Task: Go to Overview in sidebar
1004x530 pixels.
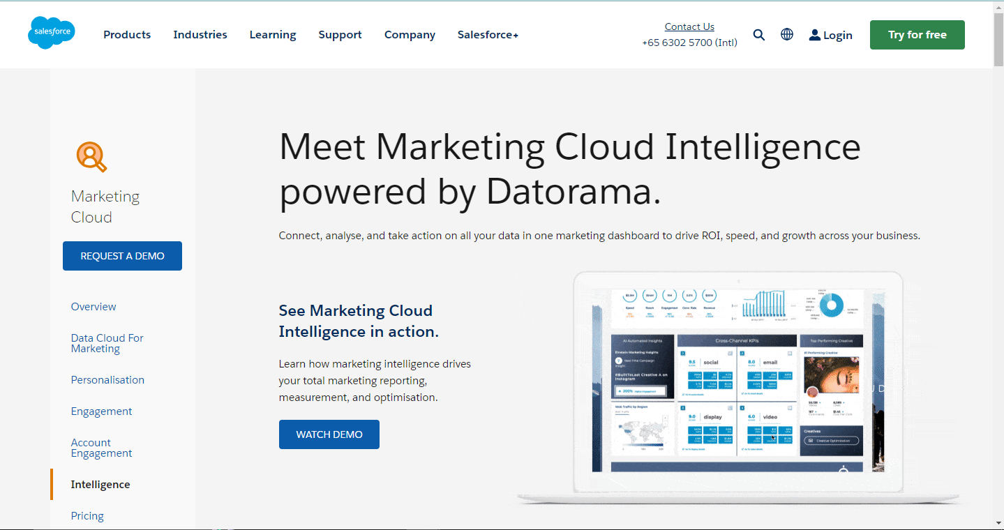Action: pyautogui.click(x=93, y=307)
